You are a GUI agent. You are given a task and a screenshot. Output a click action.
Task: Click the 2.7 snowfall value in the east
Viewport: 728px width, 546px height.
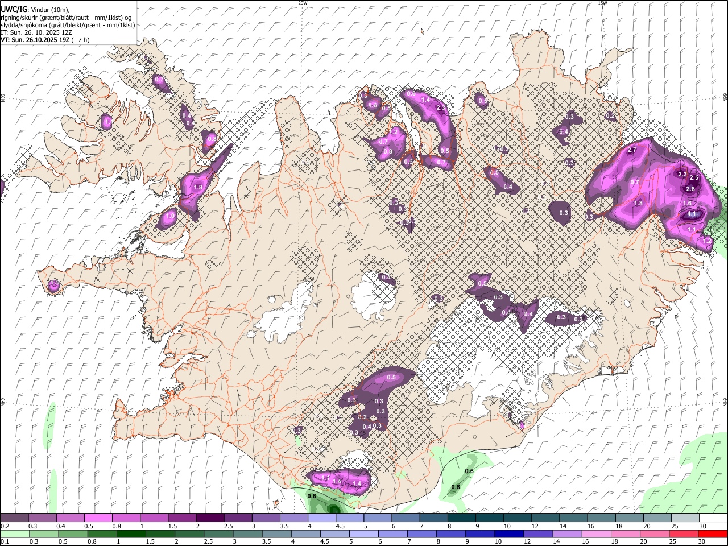(x=632, y=150)
